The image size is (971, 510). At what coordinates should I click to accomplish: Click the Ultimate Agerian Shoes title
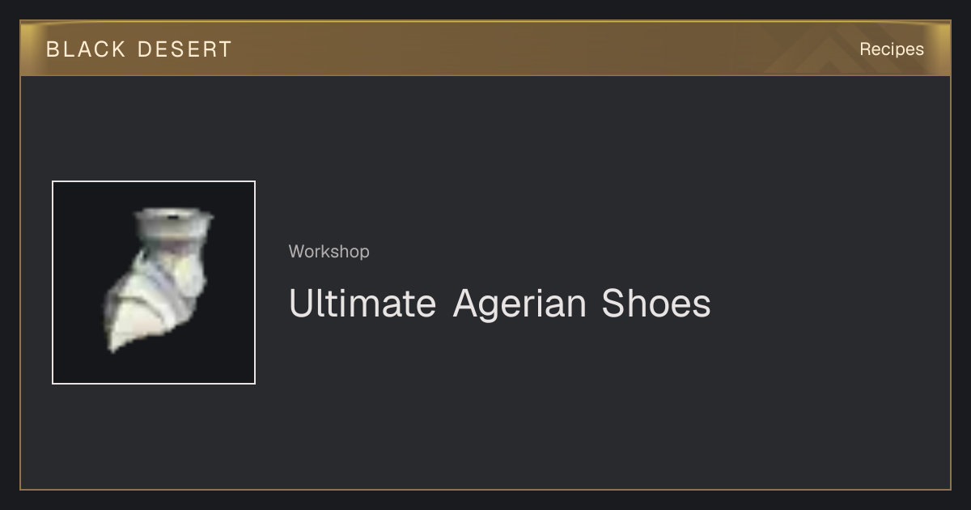tap(500, 304)
